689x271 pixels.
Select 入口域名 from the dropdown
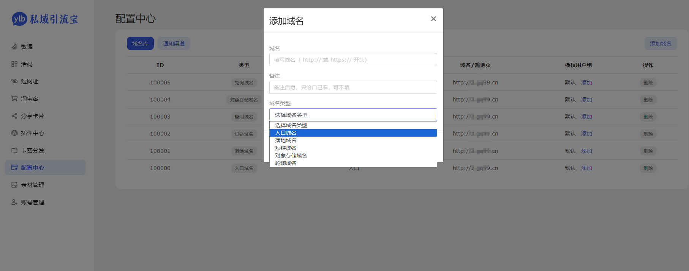pyautogui.click(x=353, y=133)
